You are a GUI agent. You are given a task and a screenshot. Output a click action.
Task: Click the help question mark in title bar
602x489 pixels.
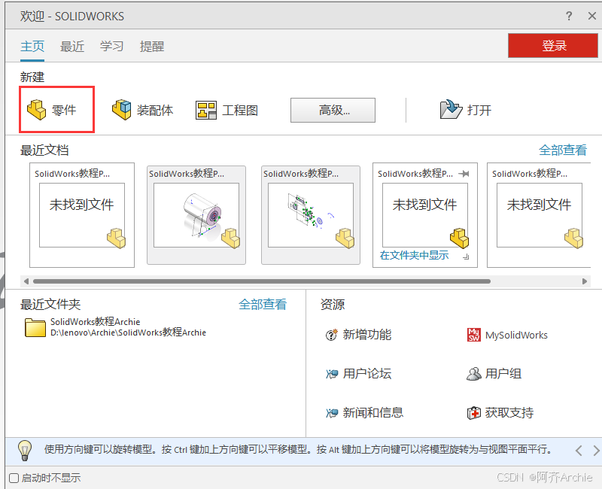click(x=569, y=16)
